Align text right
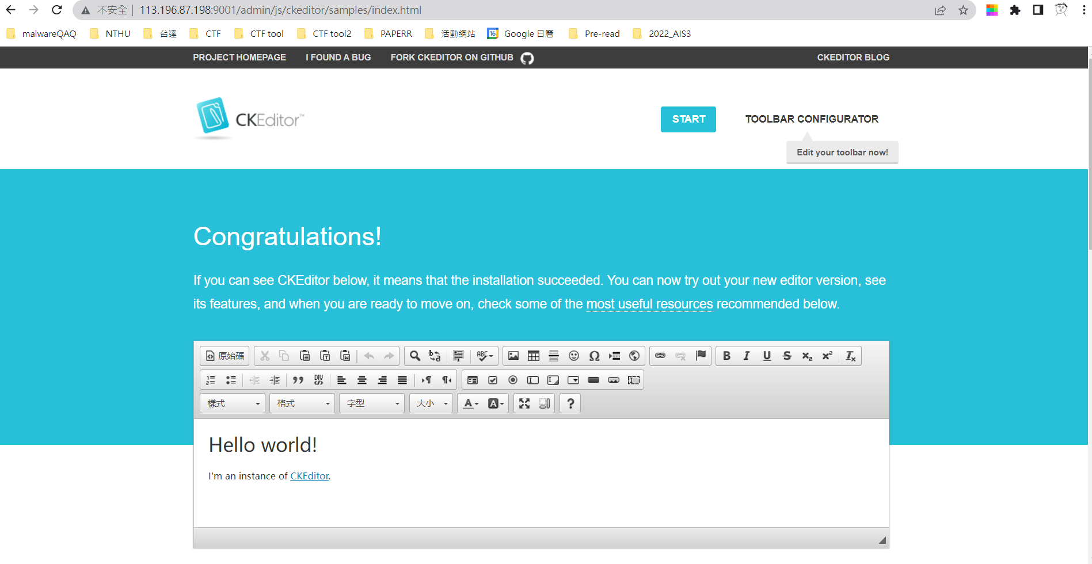The height and width of the screenshot is (564, 1092). tap(382, 380)
